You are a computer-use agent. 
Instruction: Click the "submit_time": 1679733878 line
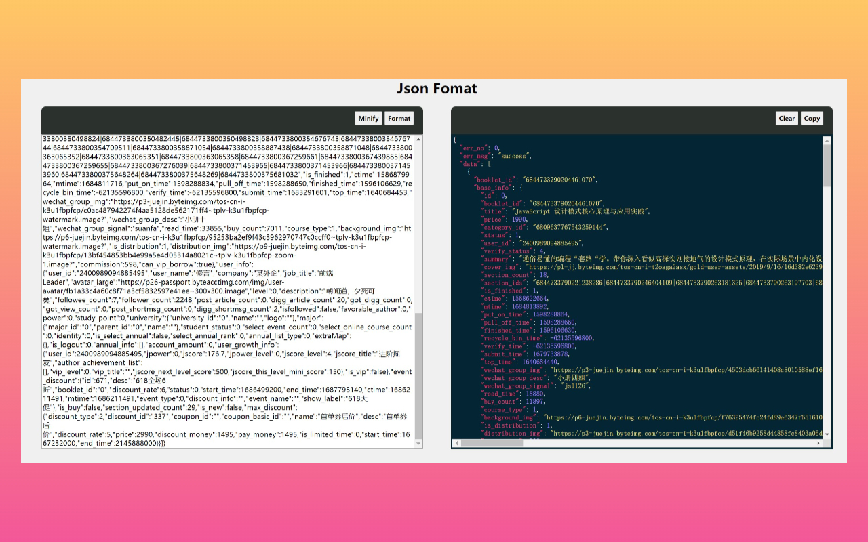pyautogui.click(x=526, y=354)
